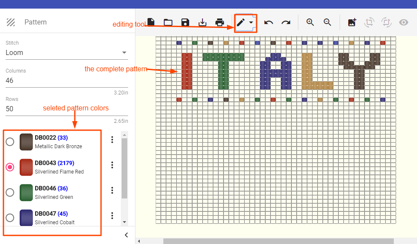Undo the last action
Screen dimensions: 417x244
[x=269, y=22]
